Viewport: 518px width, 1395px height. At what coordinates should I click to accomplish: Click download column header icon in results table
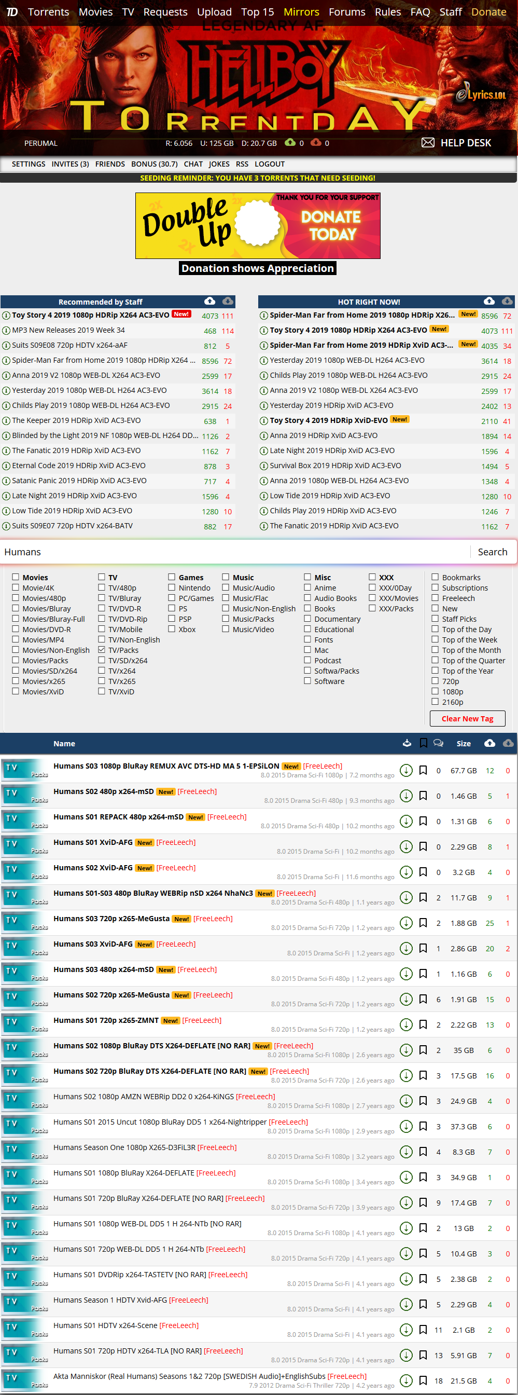pos(407,743)
